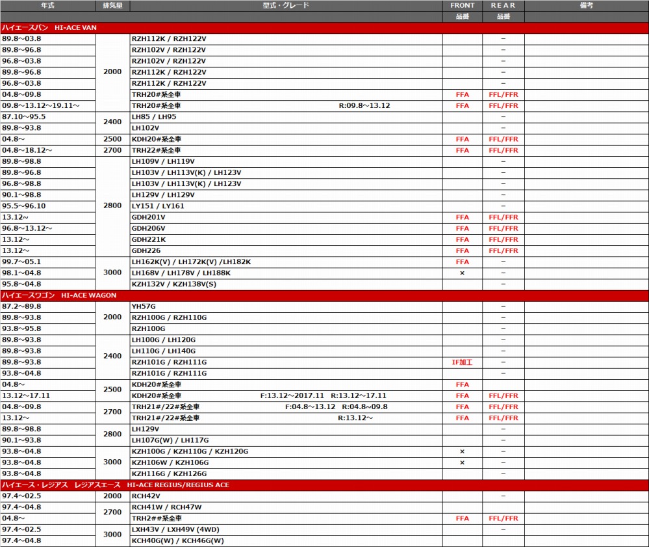The image size is (649, 547).
Task: Click the LH162K(V) / LH172K(V) /LH182K cell
Action: [x=286, y=262]
